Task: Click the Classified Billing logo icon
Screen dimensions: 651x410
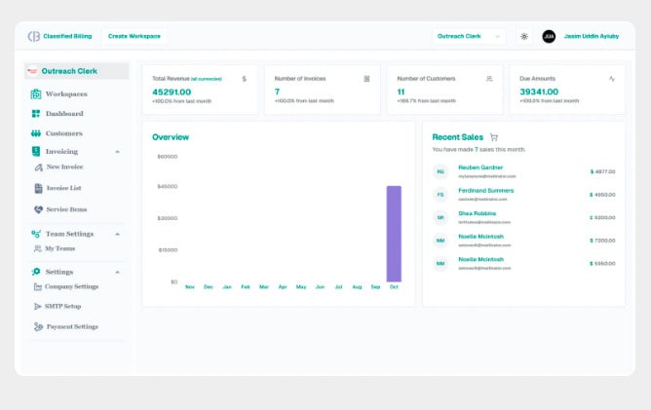Action: (x=34, y=36)
